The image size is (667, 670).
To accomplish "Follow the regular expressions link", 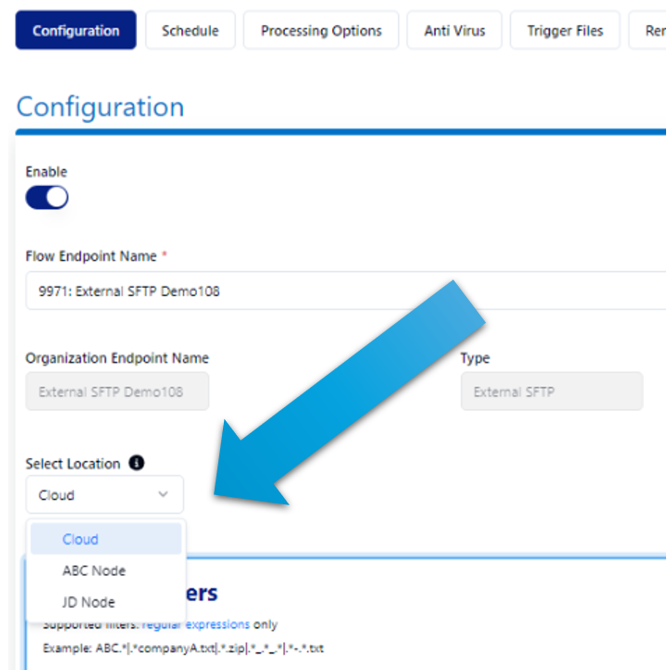I will click(195, 625).
